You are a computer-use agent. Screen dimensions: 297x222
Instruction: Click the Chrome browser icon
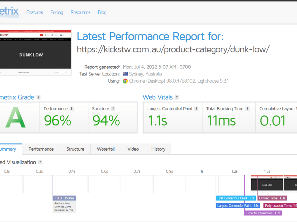(x=125, y=81)
